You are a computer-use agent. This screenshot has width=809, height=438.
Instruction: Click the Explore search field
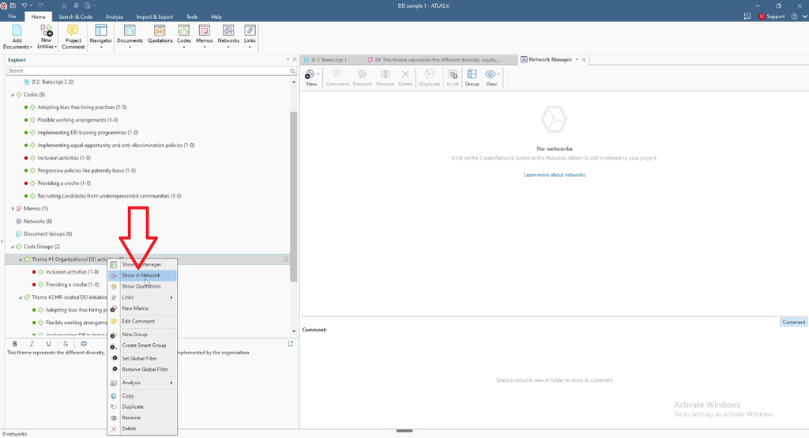(x=148, y=71)
